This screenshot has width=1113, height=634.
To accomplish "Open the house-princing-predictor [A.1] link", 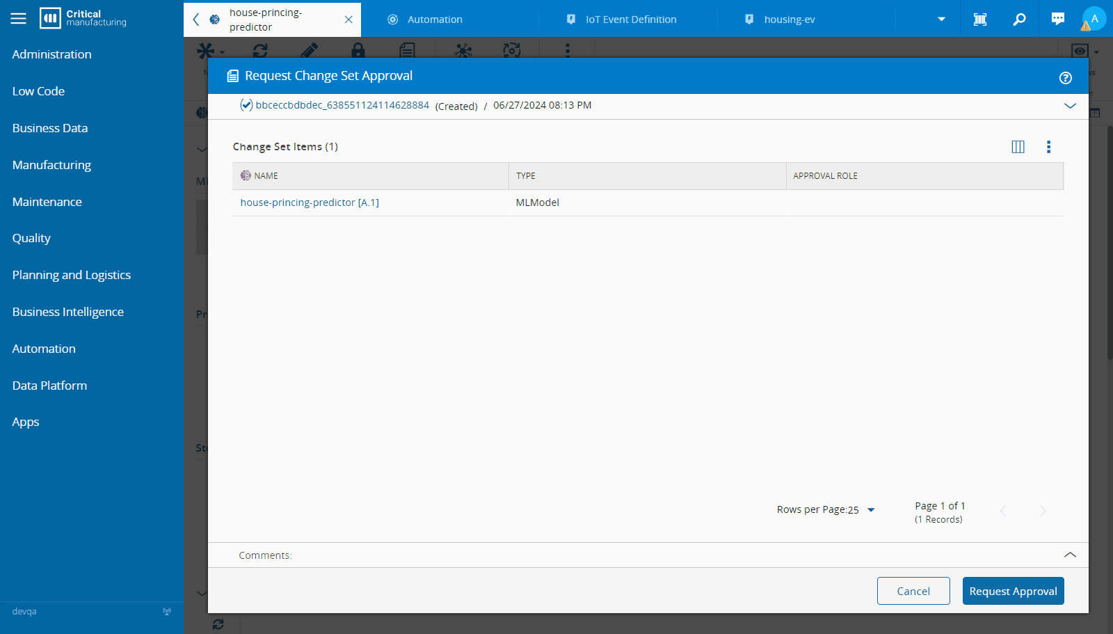I will click(310, 203).
